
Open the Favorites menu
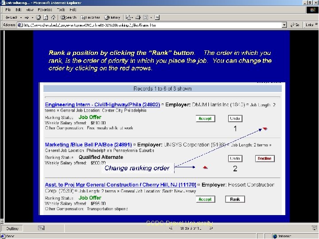pos(45,10)
